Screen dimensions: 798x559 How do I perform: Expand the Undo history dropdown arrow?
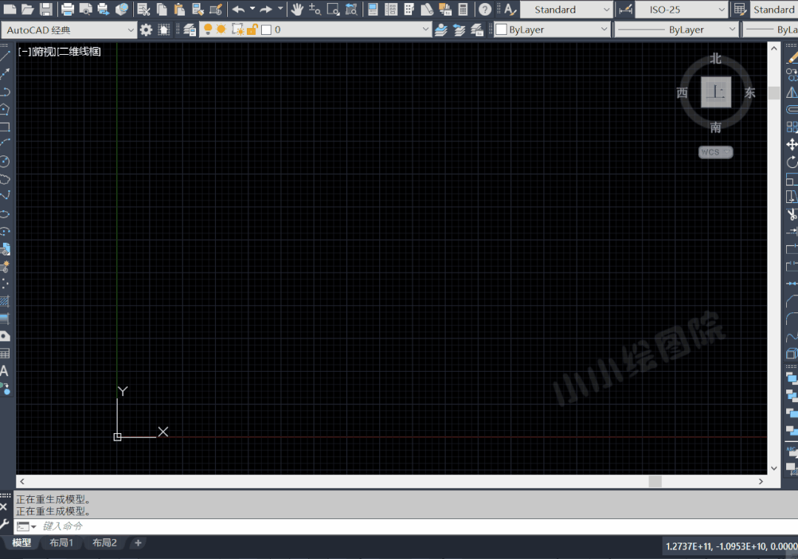[252, 9]
